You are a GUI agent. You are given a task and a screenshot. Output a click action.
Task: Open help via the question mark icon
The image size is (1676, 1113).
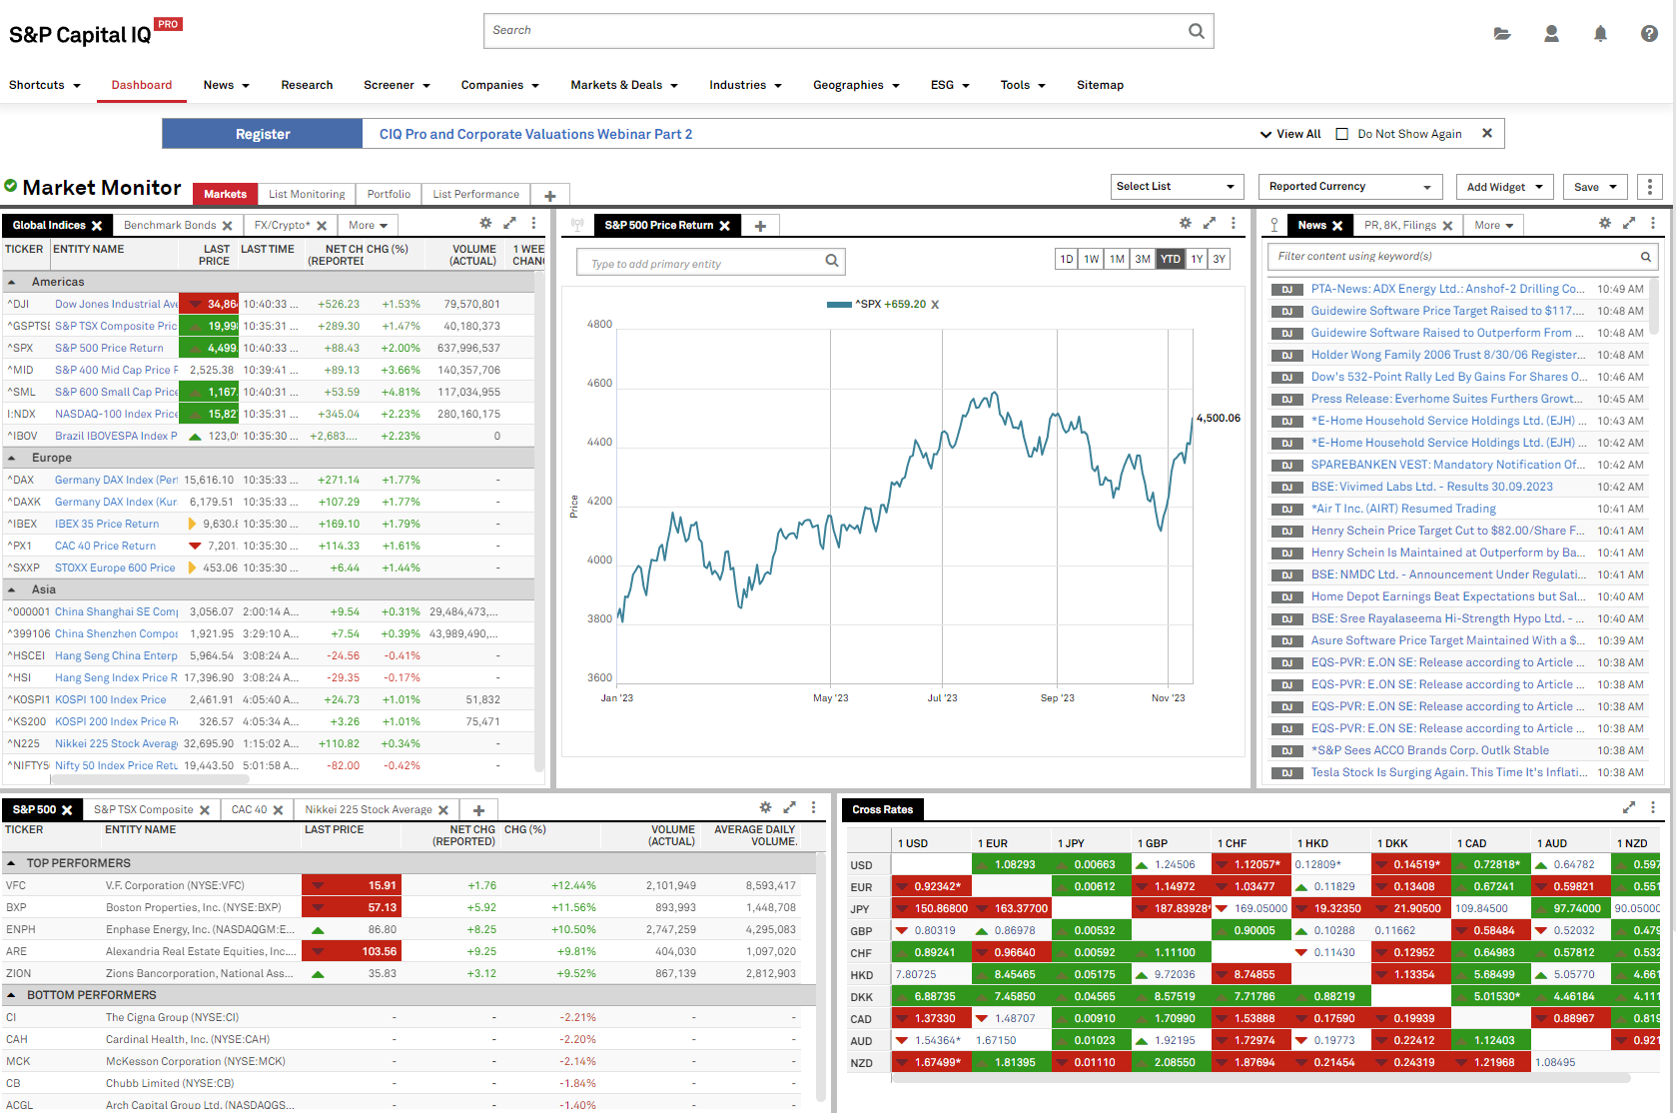pos(1649,33)
